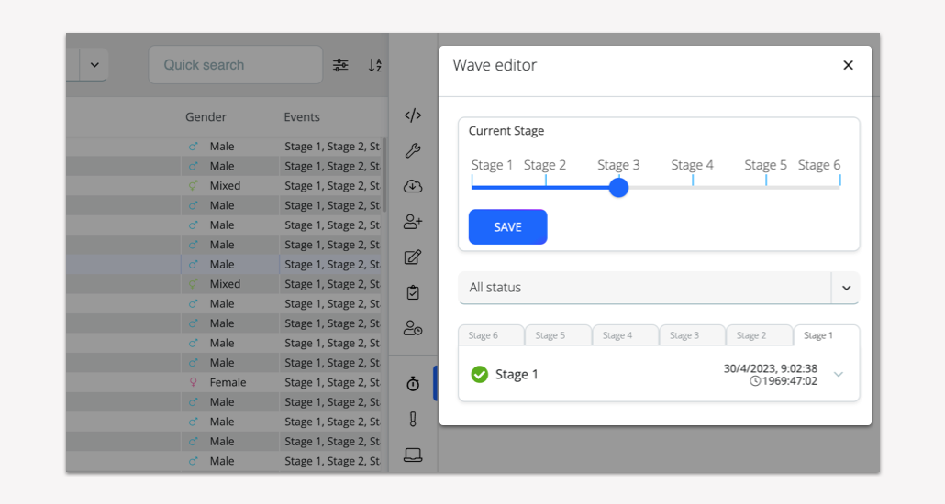Close the Wave editor dialog

point(848,65)
